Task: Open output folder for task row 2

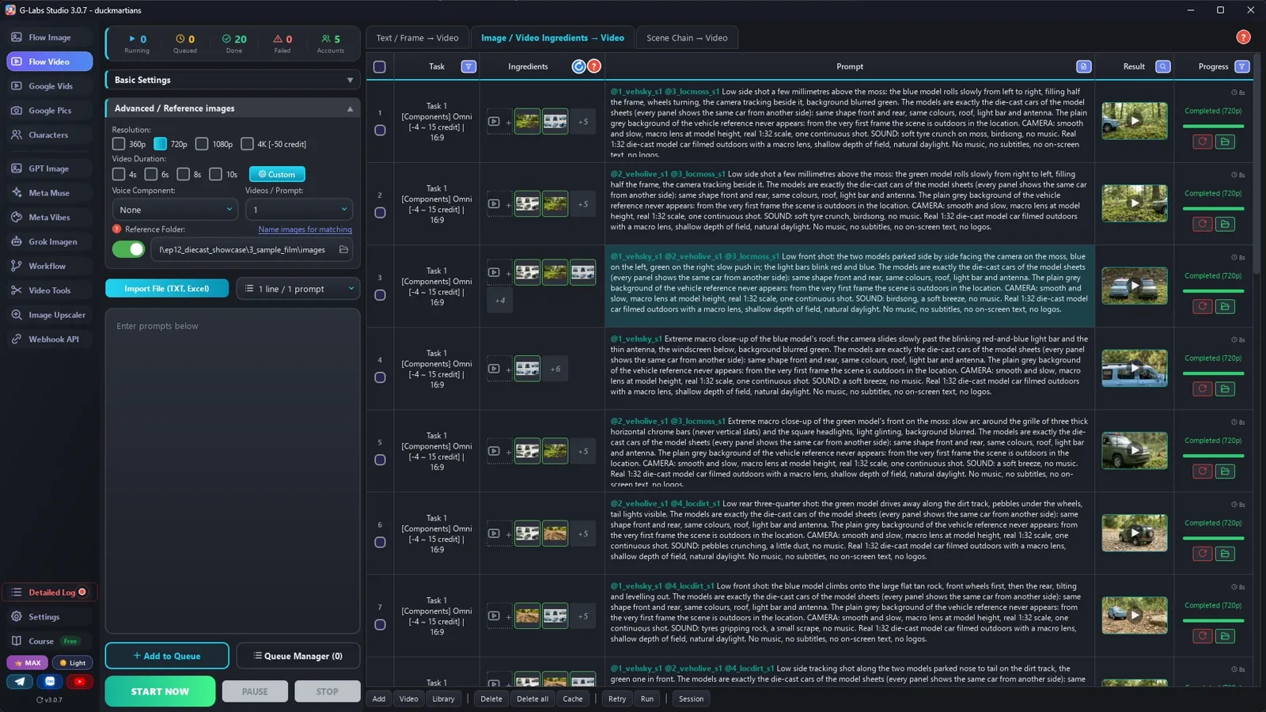Action: tap(1225, 224)
